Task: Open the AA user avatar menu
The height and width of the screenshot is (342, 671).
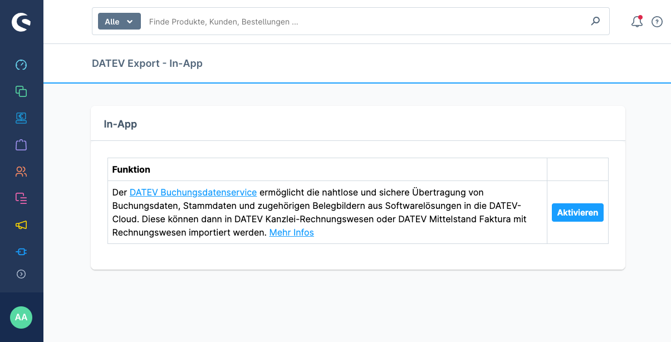Action: coord(21,317)
